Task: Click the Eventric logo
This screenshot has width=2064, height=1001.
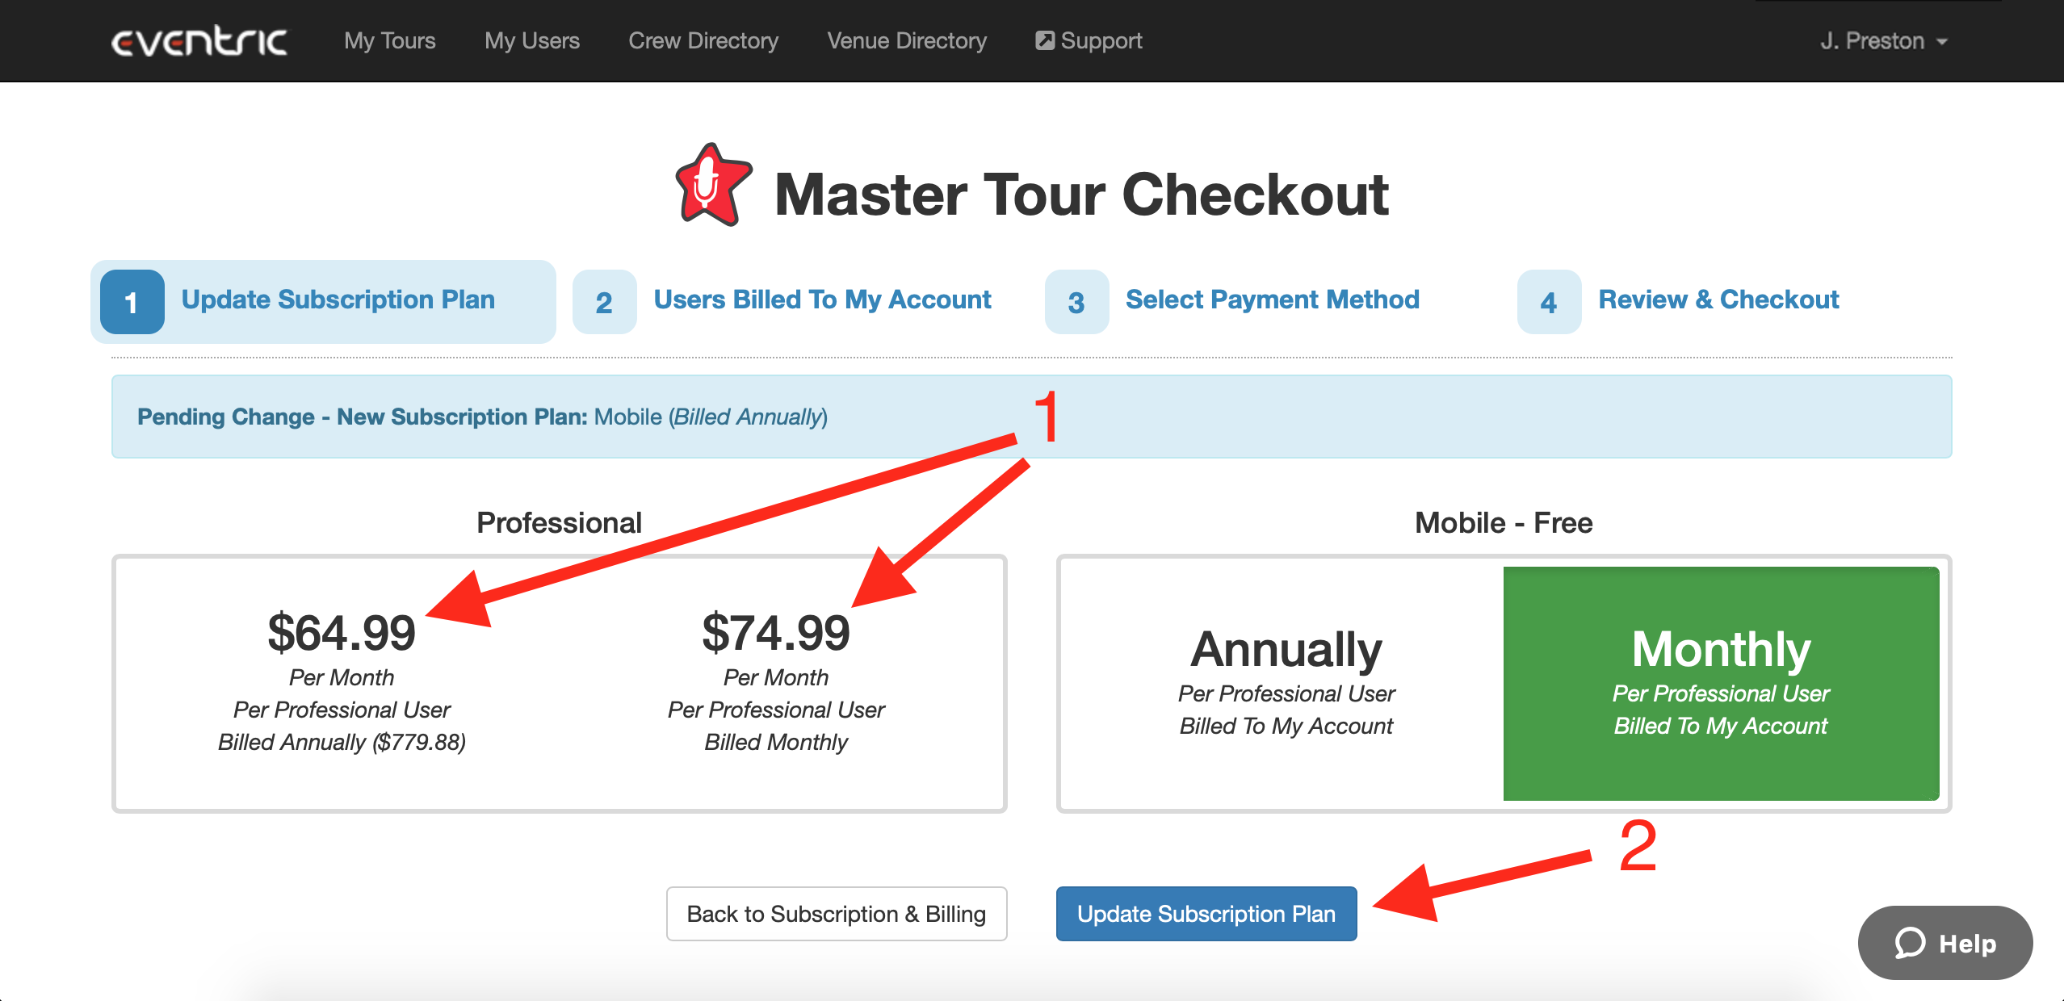Action: tap(199, 41)
